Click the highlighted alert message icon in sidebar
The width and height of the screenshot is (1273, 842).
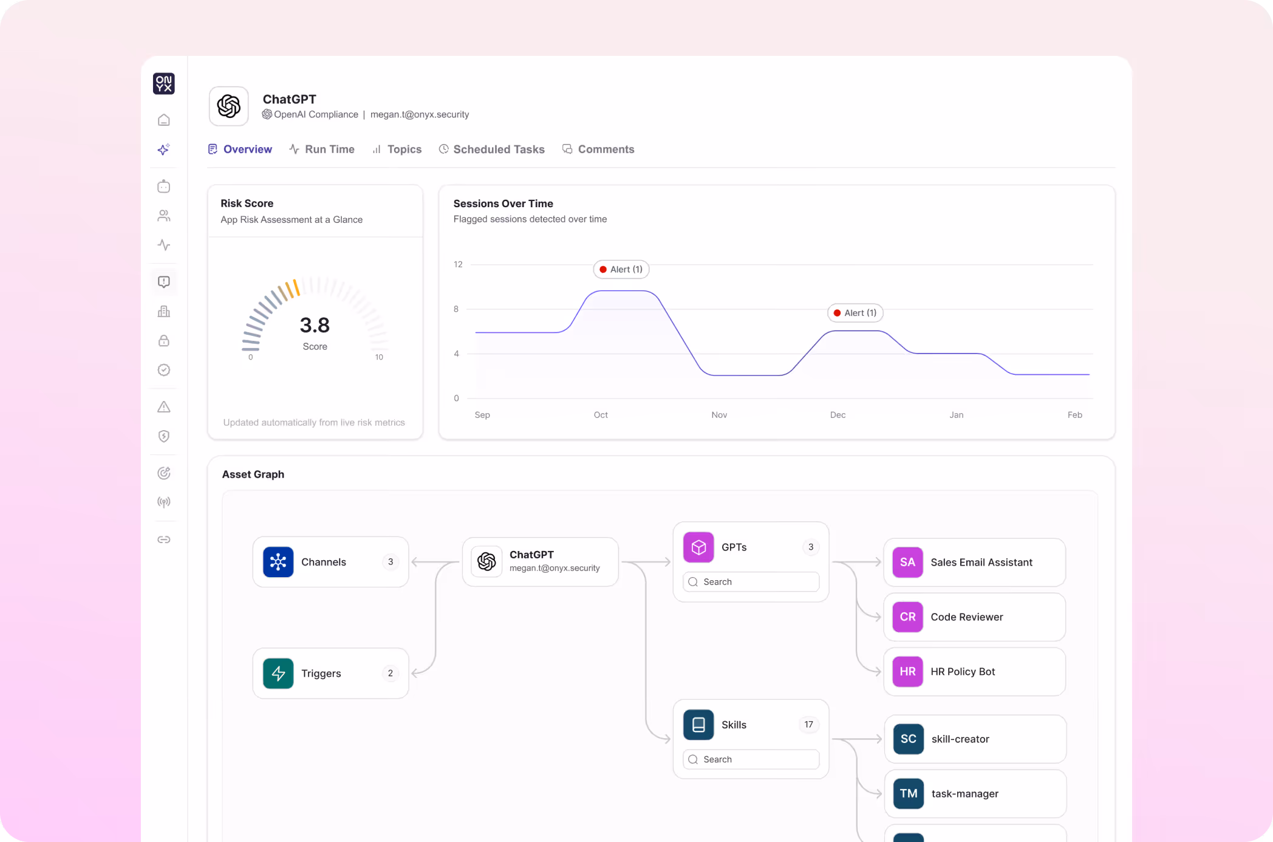pos(164,282)
